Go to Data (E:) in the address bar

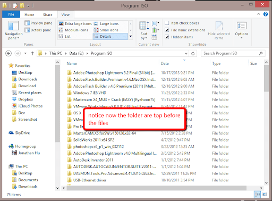pyautogui.click(x=76, y=53)
